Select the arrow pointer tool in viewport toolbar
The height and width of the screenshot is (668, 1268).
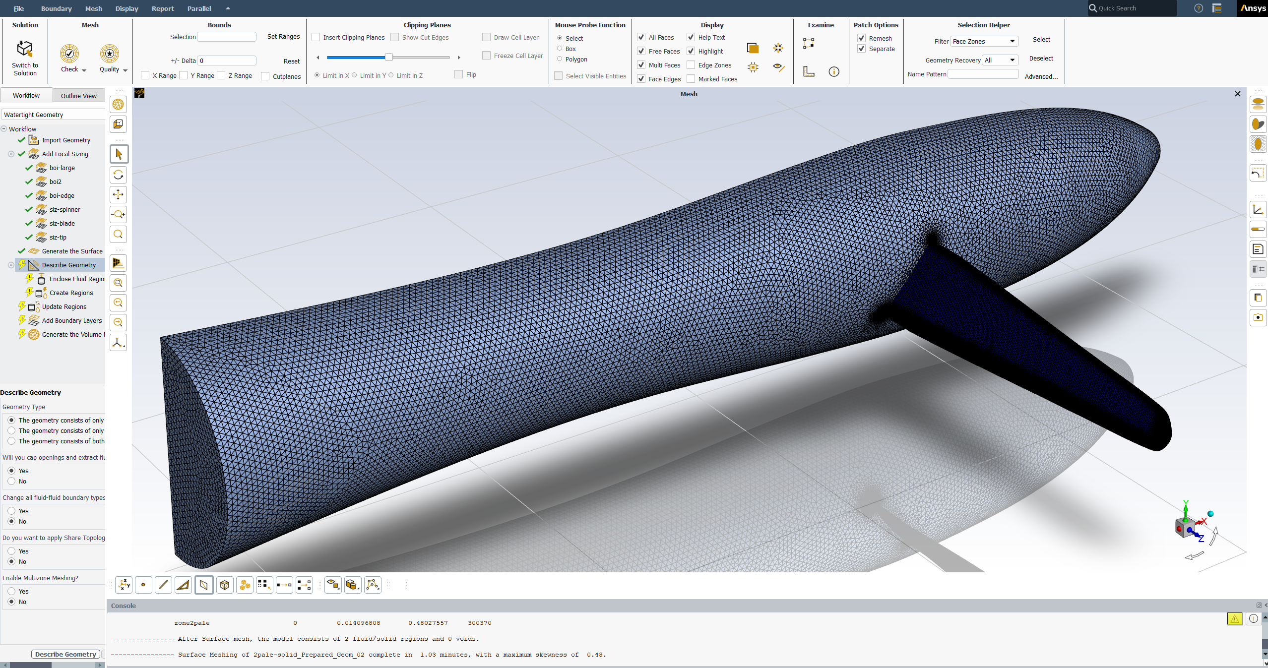coord(119,154)
